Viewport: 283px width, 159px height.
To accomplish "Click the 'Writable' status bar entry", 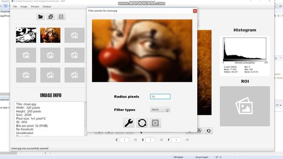I will (179, 157).
